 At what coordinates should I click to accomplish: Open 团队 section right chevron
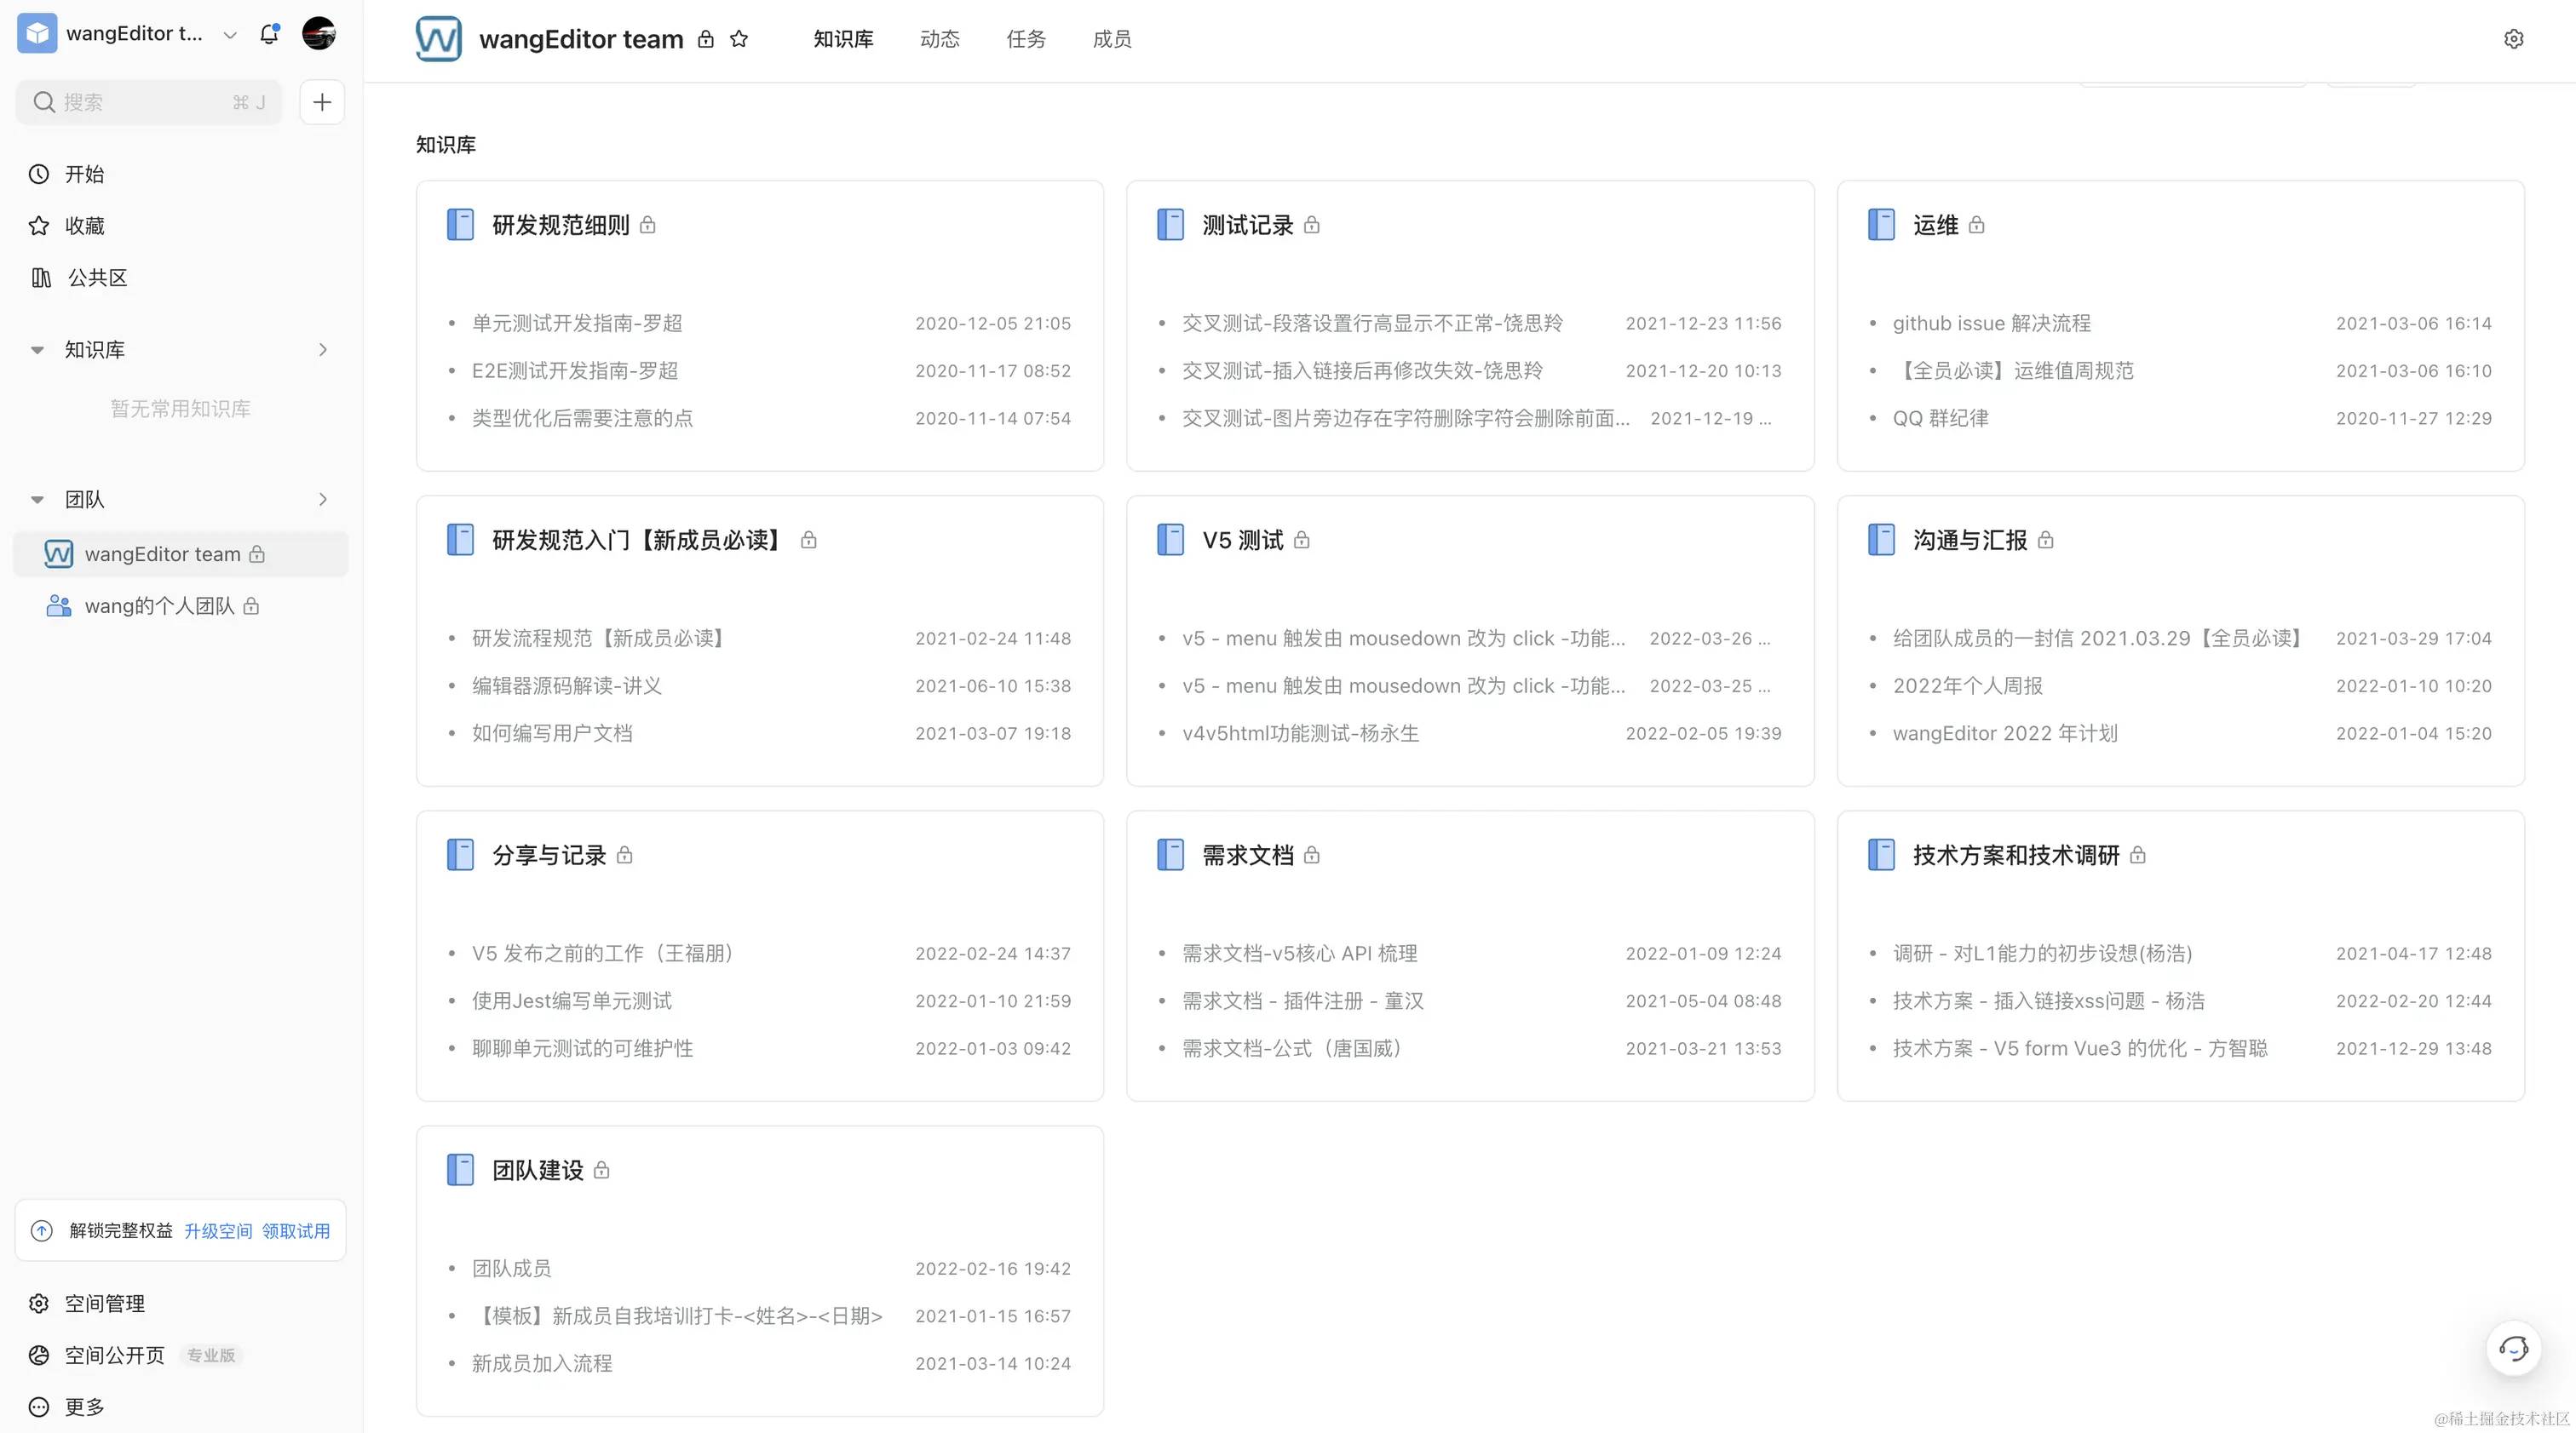pos(322,500)
